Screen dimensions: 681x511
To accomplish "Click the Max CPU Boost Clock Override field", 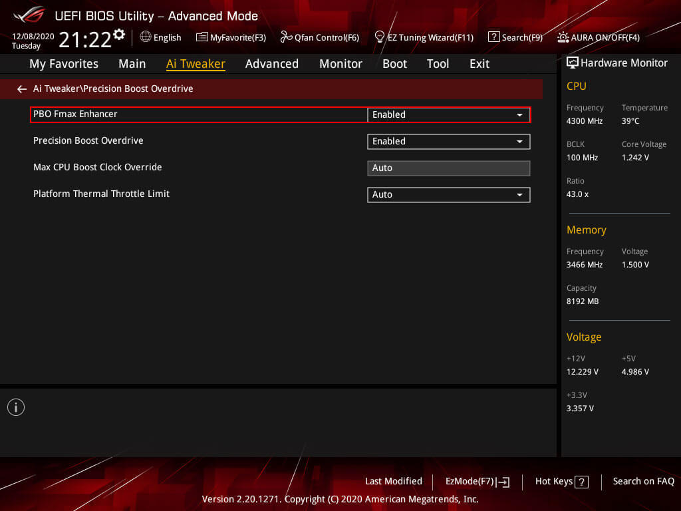I will pyautogui.click(x=449, y=168).
